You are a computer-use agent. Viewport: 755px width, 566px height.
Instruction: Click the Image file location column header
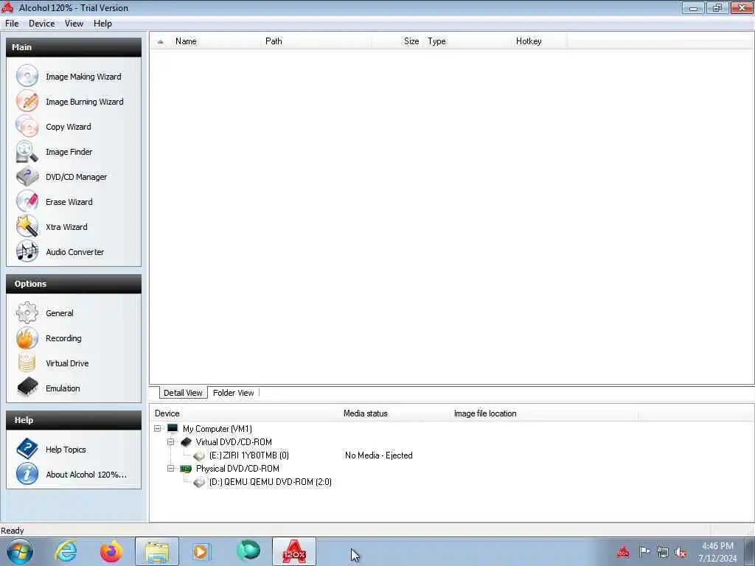point(543,413)
